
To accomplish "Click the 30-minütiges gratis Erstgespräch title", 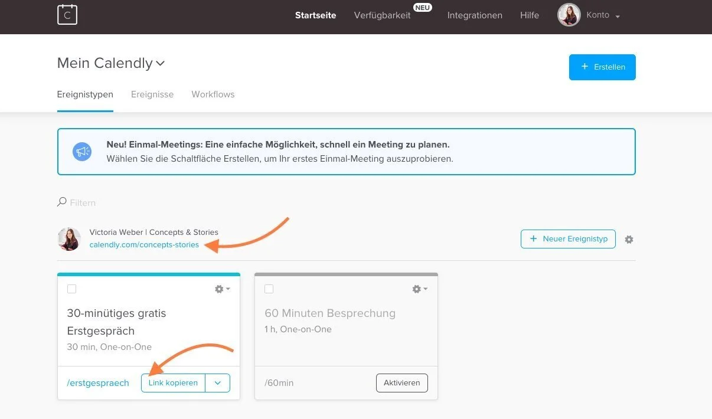I will click(116, 322).
